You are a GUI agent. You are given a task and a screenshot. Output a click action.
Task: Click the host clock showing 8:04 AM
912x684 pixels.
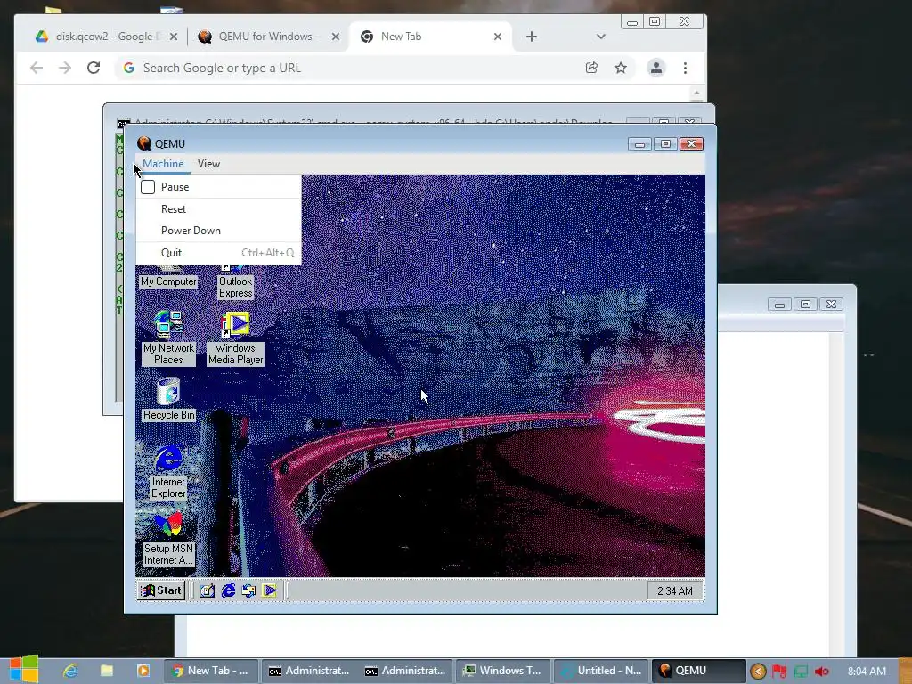coord(866,672)
